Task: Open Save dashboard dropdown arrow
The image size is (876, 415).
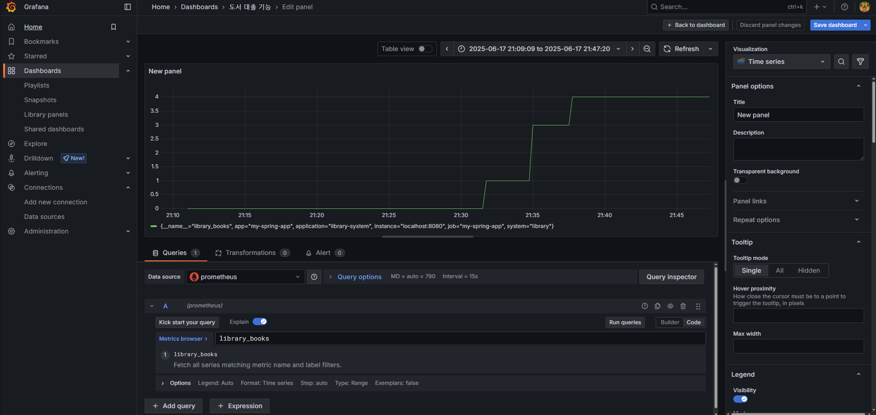Action: tap(865, 25)
